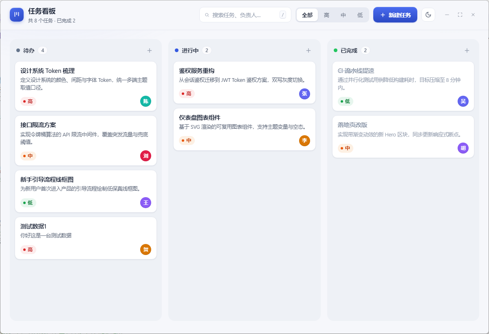Add a task to the 待办 column
The width and height of the screenshot is (489, 334).
150,51
